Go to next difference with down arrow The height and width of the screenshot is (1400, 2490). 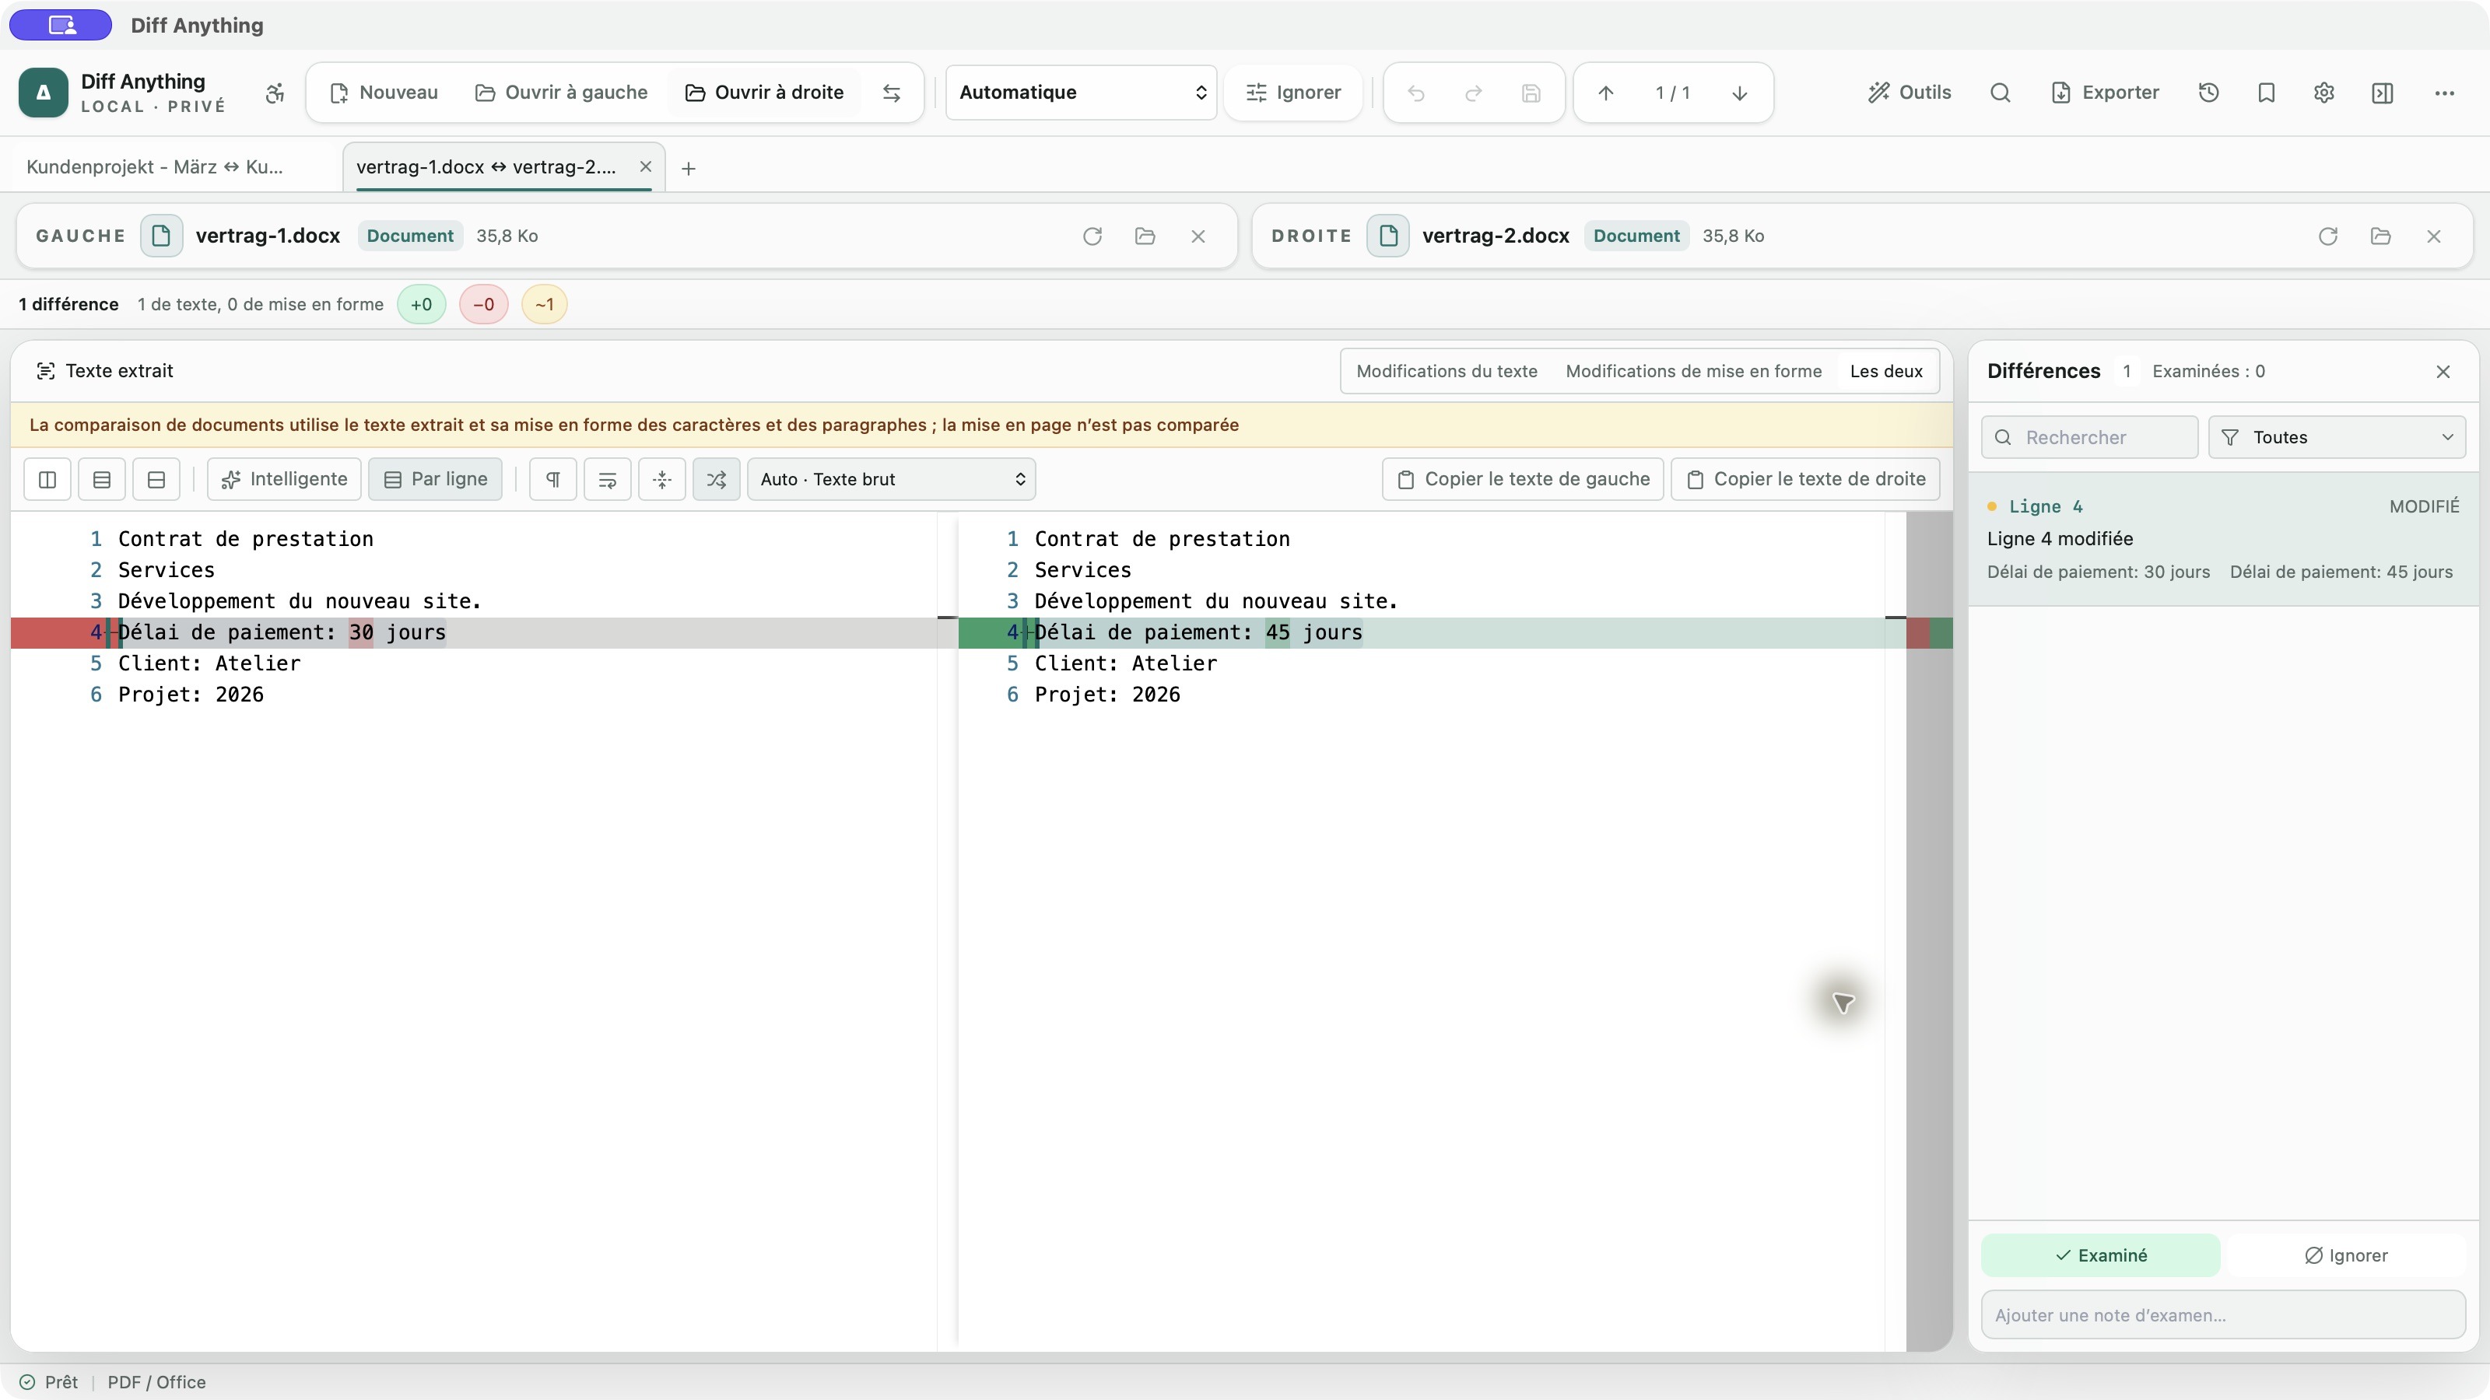coord(1739,93)
